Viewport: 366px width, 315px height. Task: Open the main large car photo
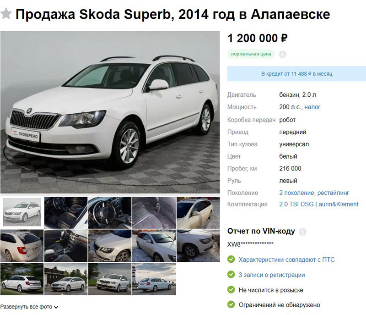click(110, 112)
